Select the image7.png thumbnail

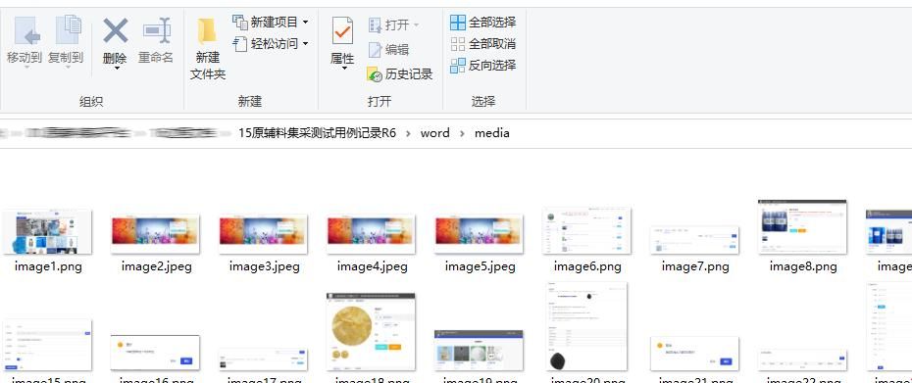point(694,240)
